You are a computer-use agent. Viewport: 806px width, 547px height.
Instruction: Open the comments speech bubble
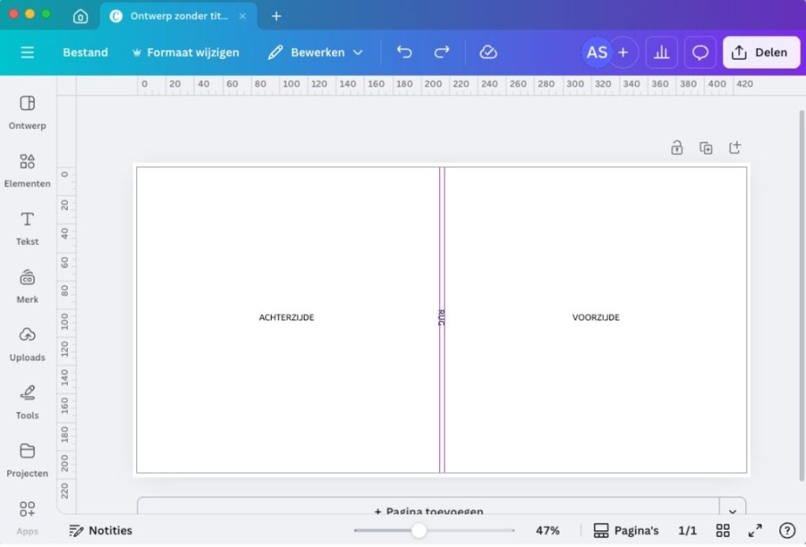pos(700,53)
